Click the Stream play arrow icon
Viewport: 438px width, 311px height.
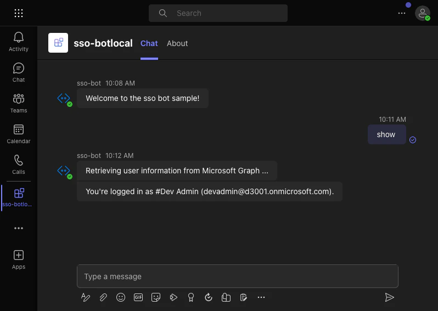(x=173, y=297)
